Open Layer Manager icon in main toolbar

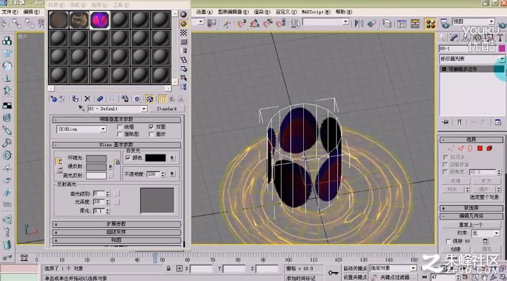[x=386, y=23]
